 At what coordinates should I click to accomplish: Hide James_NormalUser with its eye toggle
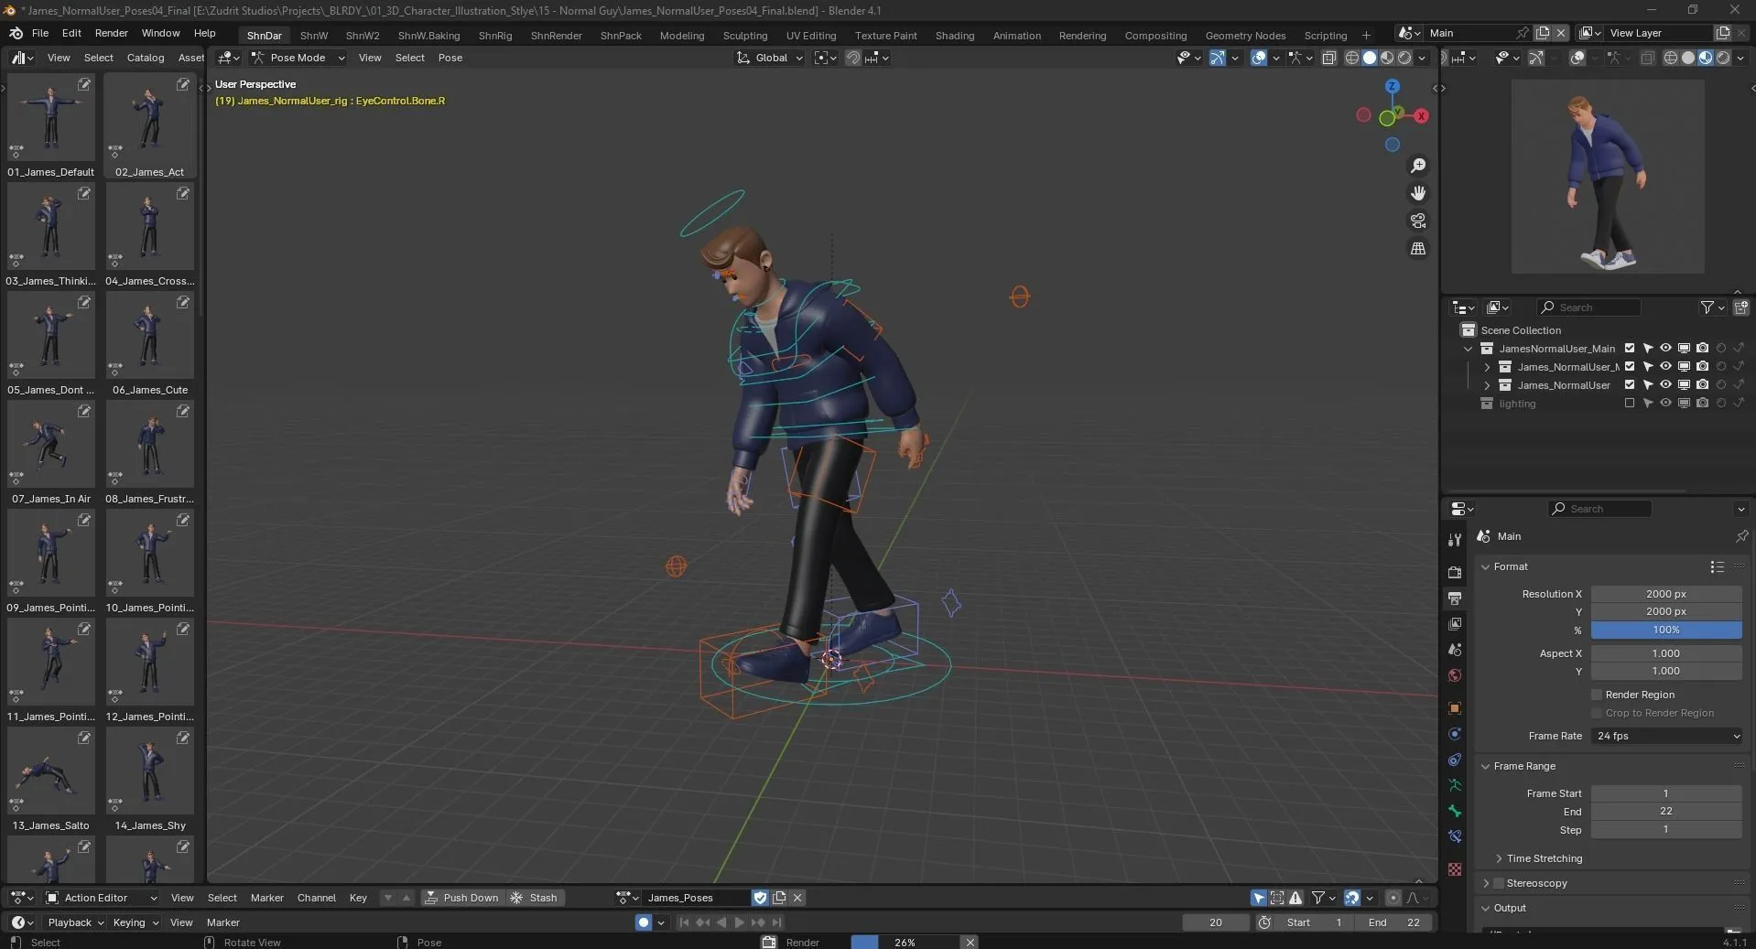pyautogui.click(x=1665, y=384)
